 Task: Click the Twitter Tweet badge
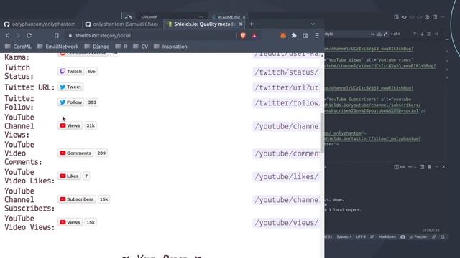(x=70, y=87)
